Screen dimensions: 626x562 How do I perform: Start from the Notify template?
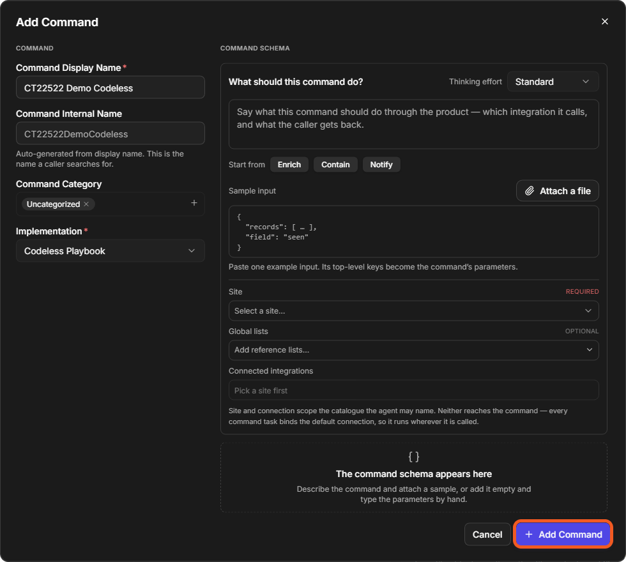click(x=381, y=165)
